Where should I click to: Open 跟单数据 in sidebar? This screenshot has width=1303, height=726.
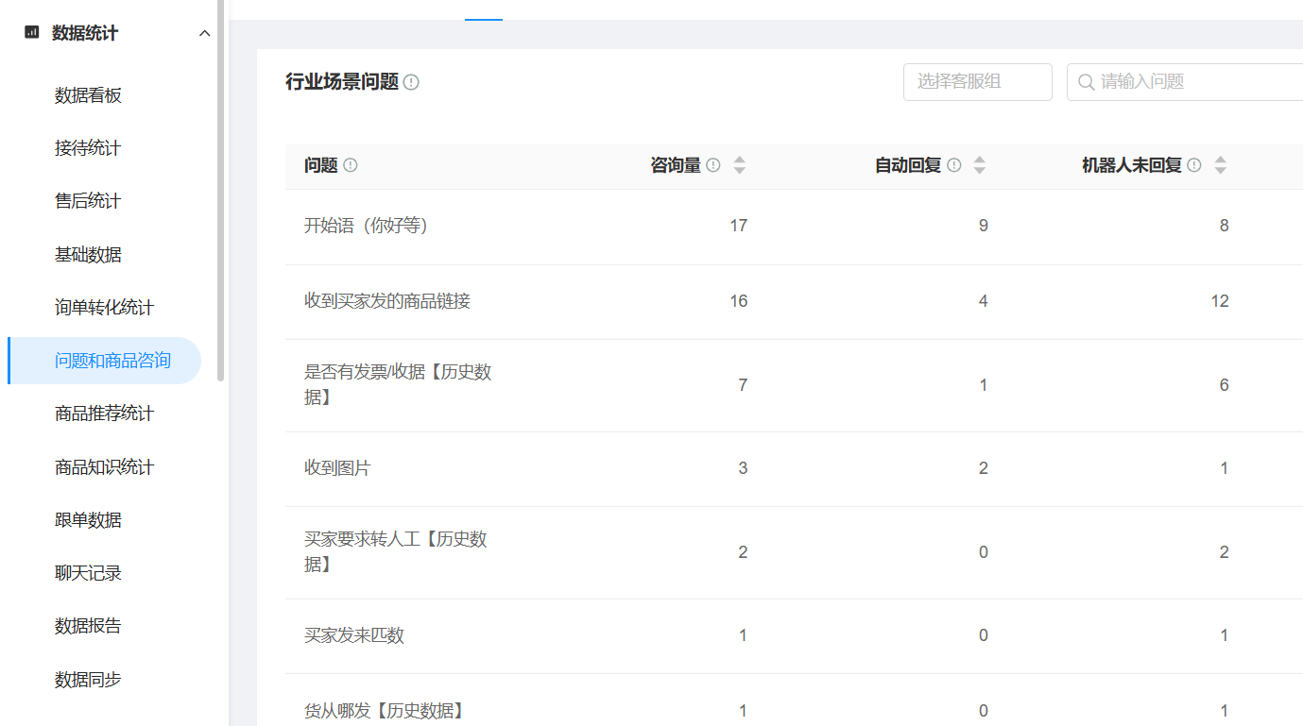[x=88, y=520]
